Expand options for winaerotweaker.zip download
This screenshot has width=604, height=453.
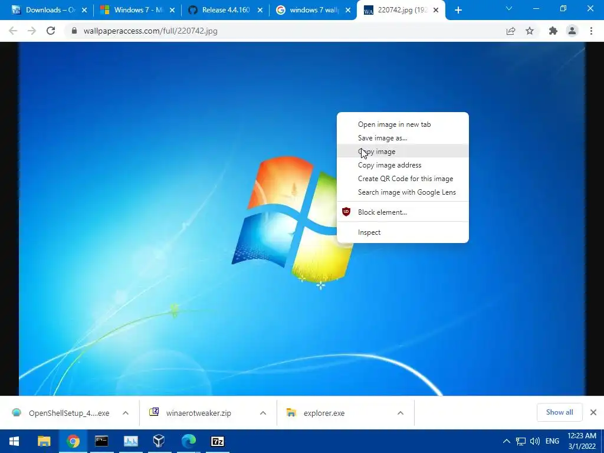click(x=263, y=413)
